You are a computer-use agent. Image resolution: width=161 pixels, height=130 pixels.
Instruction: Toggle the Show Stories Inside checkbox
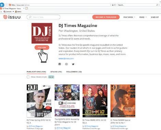(28, 77)
